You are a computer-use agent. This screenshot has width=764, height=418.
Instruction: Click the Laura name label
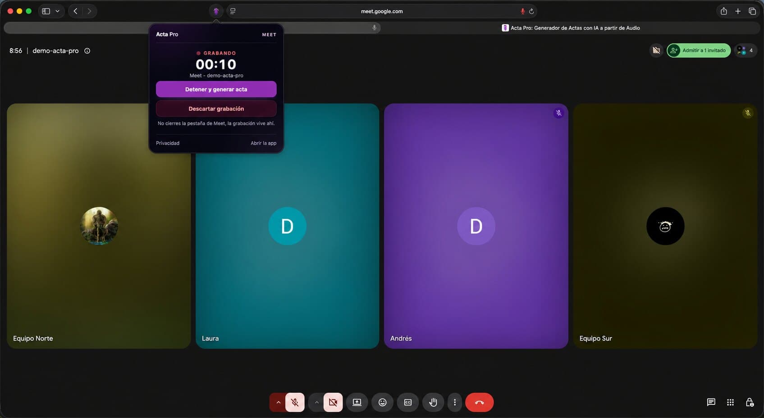210,338
